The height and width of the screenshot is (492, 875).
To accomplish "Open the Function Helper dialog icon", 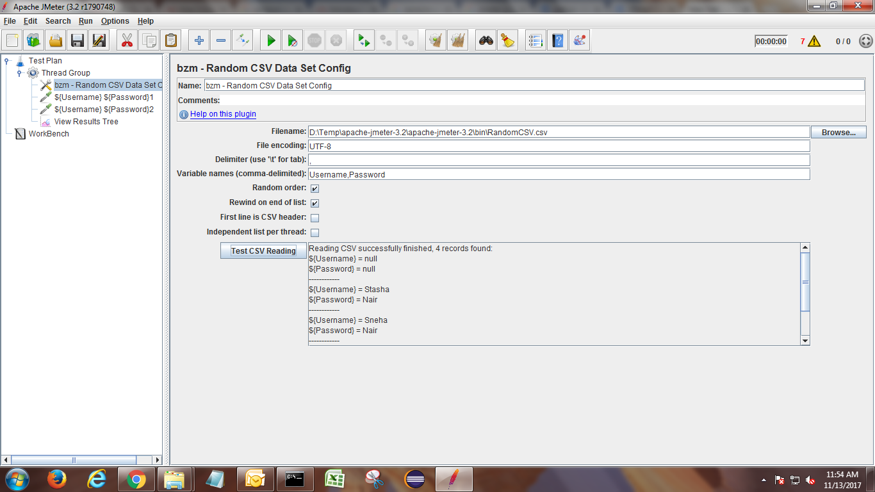I will pos(536,40).
